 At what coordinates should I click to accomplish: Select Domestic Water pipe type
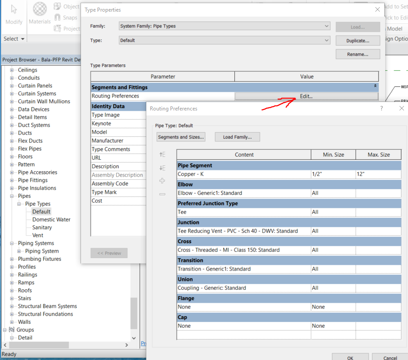[x=51, y=220]
